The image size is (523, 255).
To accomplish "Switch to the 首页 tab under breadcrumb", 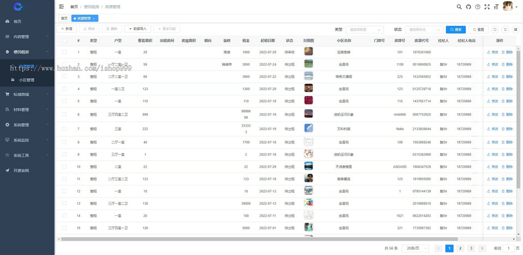I will (64, 18).
